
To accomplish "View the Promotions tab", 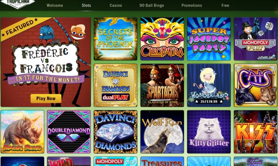I will point(192,5).
